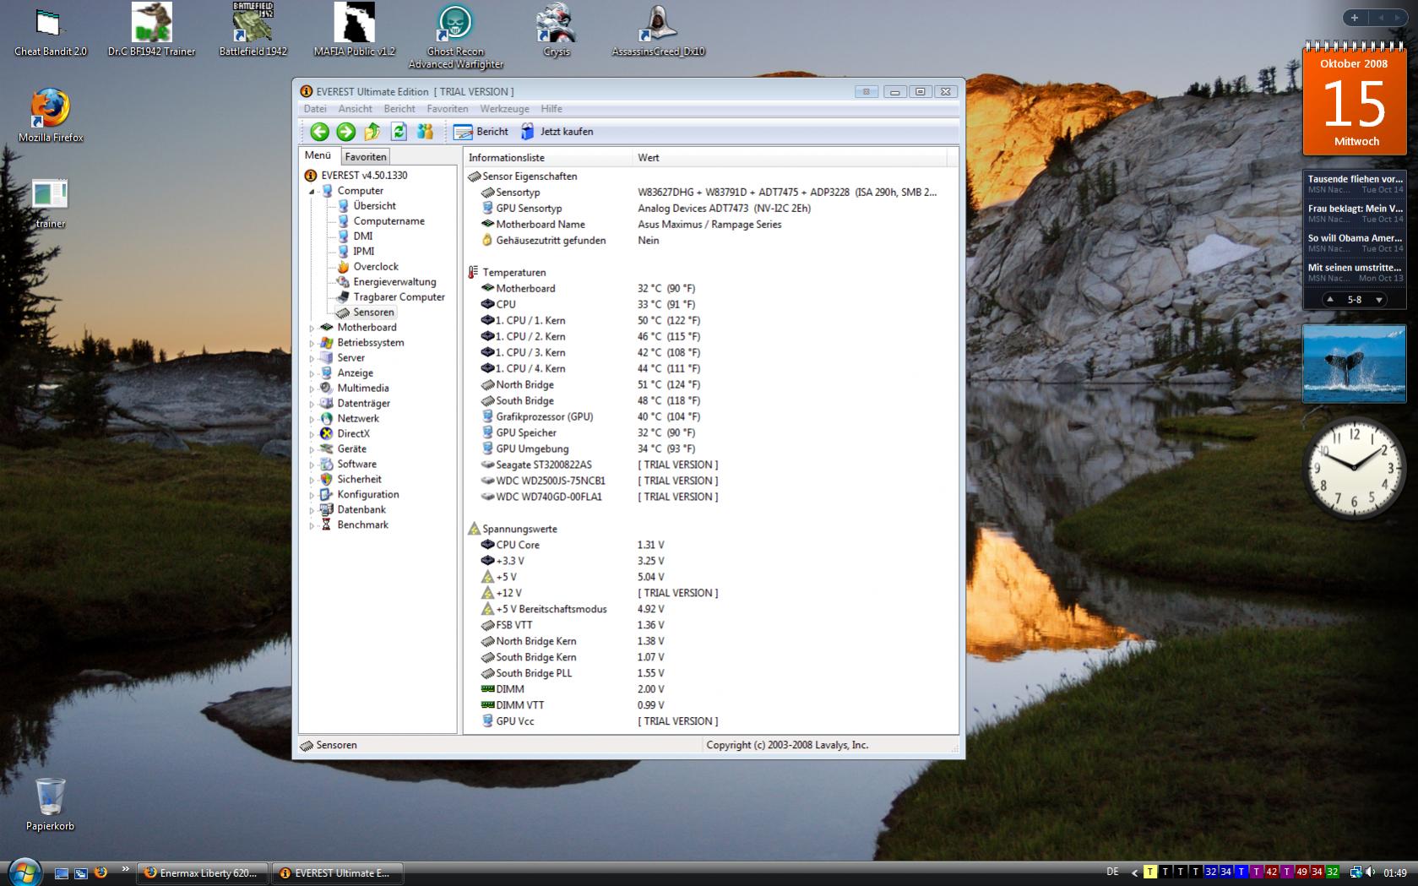The width and height of the screenshot is (1418, 886).
Task: Click the Wert column header
Action: click(789, 158)
